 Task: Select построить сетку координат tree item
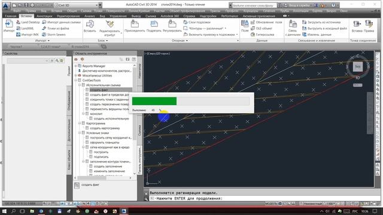click(x=111, y=138)
